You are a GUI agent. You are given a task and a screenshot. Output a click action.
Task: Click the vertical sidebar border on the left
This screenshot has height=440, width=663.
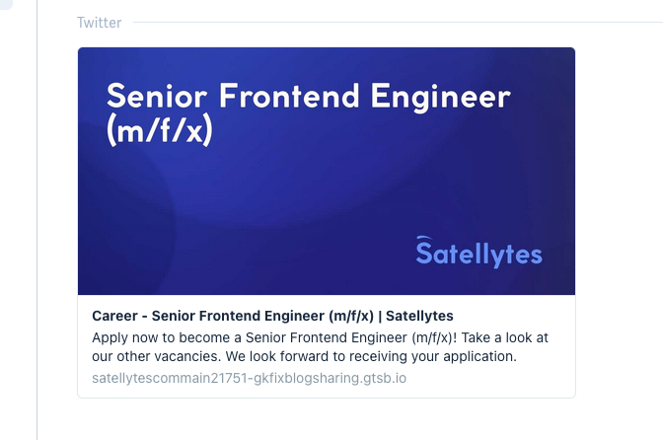pyautogui.click(x=37, y=220)
